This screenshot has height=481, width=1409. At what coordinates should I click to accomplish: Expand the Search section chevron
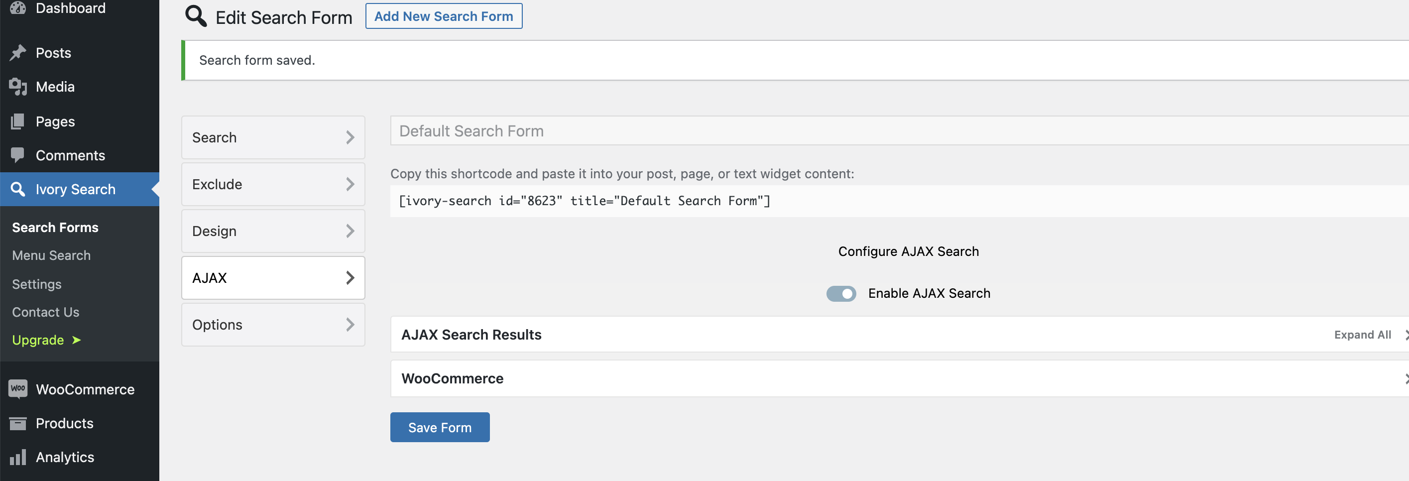[350, 137]
